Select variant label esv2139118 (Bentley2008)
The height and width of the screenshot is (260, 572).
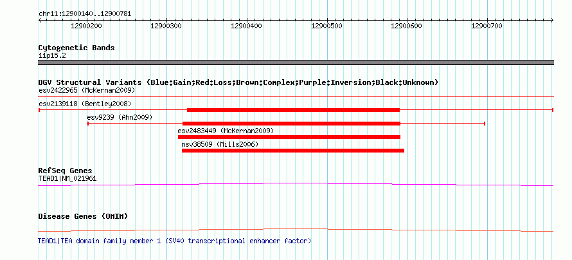pyautogui.click(x=85, y=104)
